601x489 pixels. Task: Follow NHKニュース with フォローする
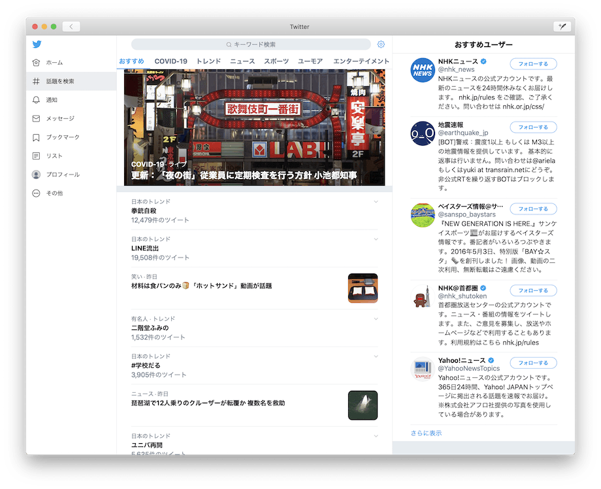pyautogui.click(x=533, y=64)
